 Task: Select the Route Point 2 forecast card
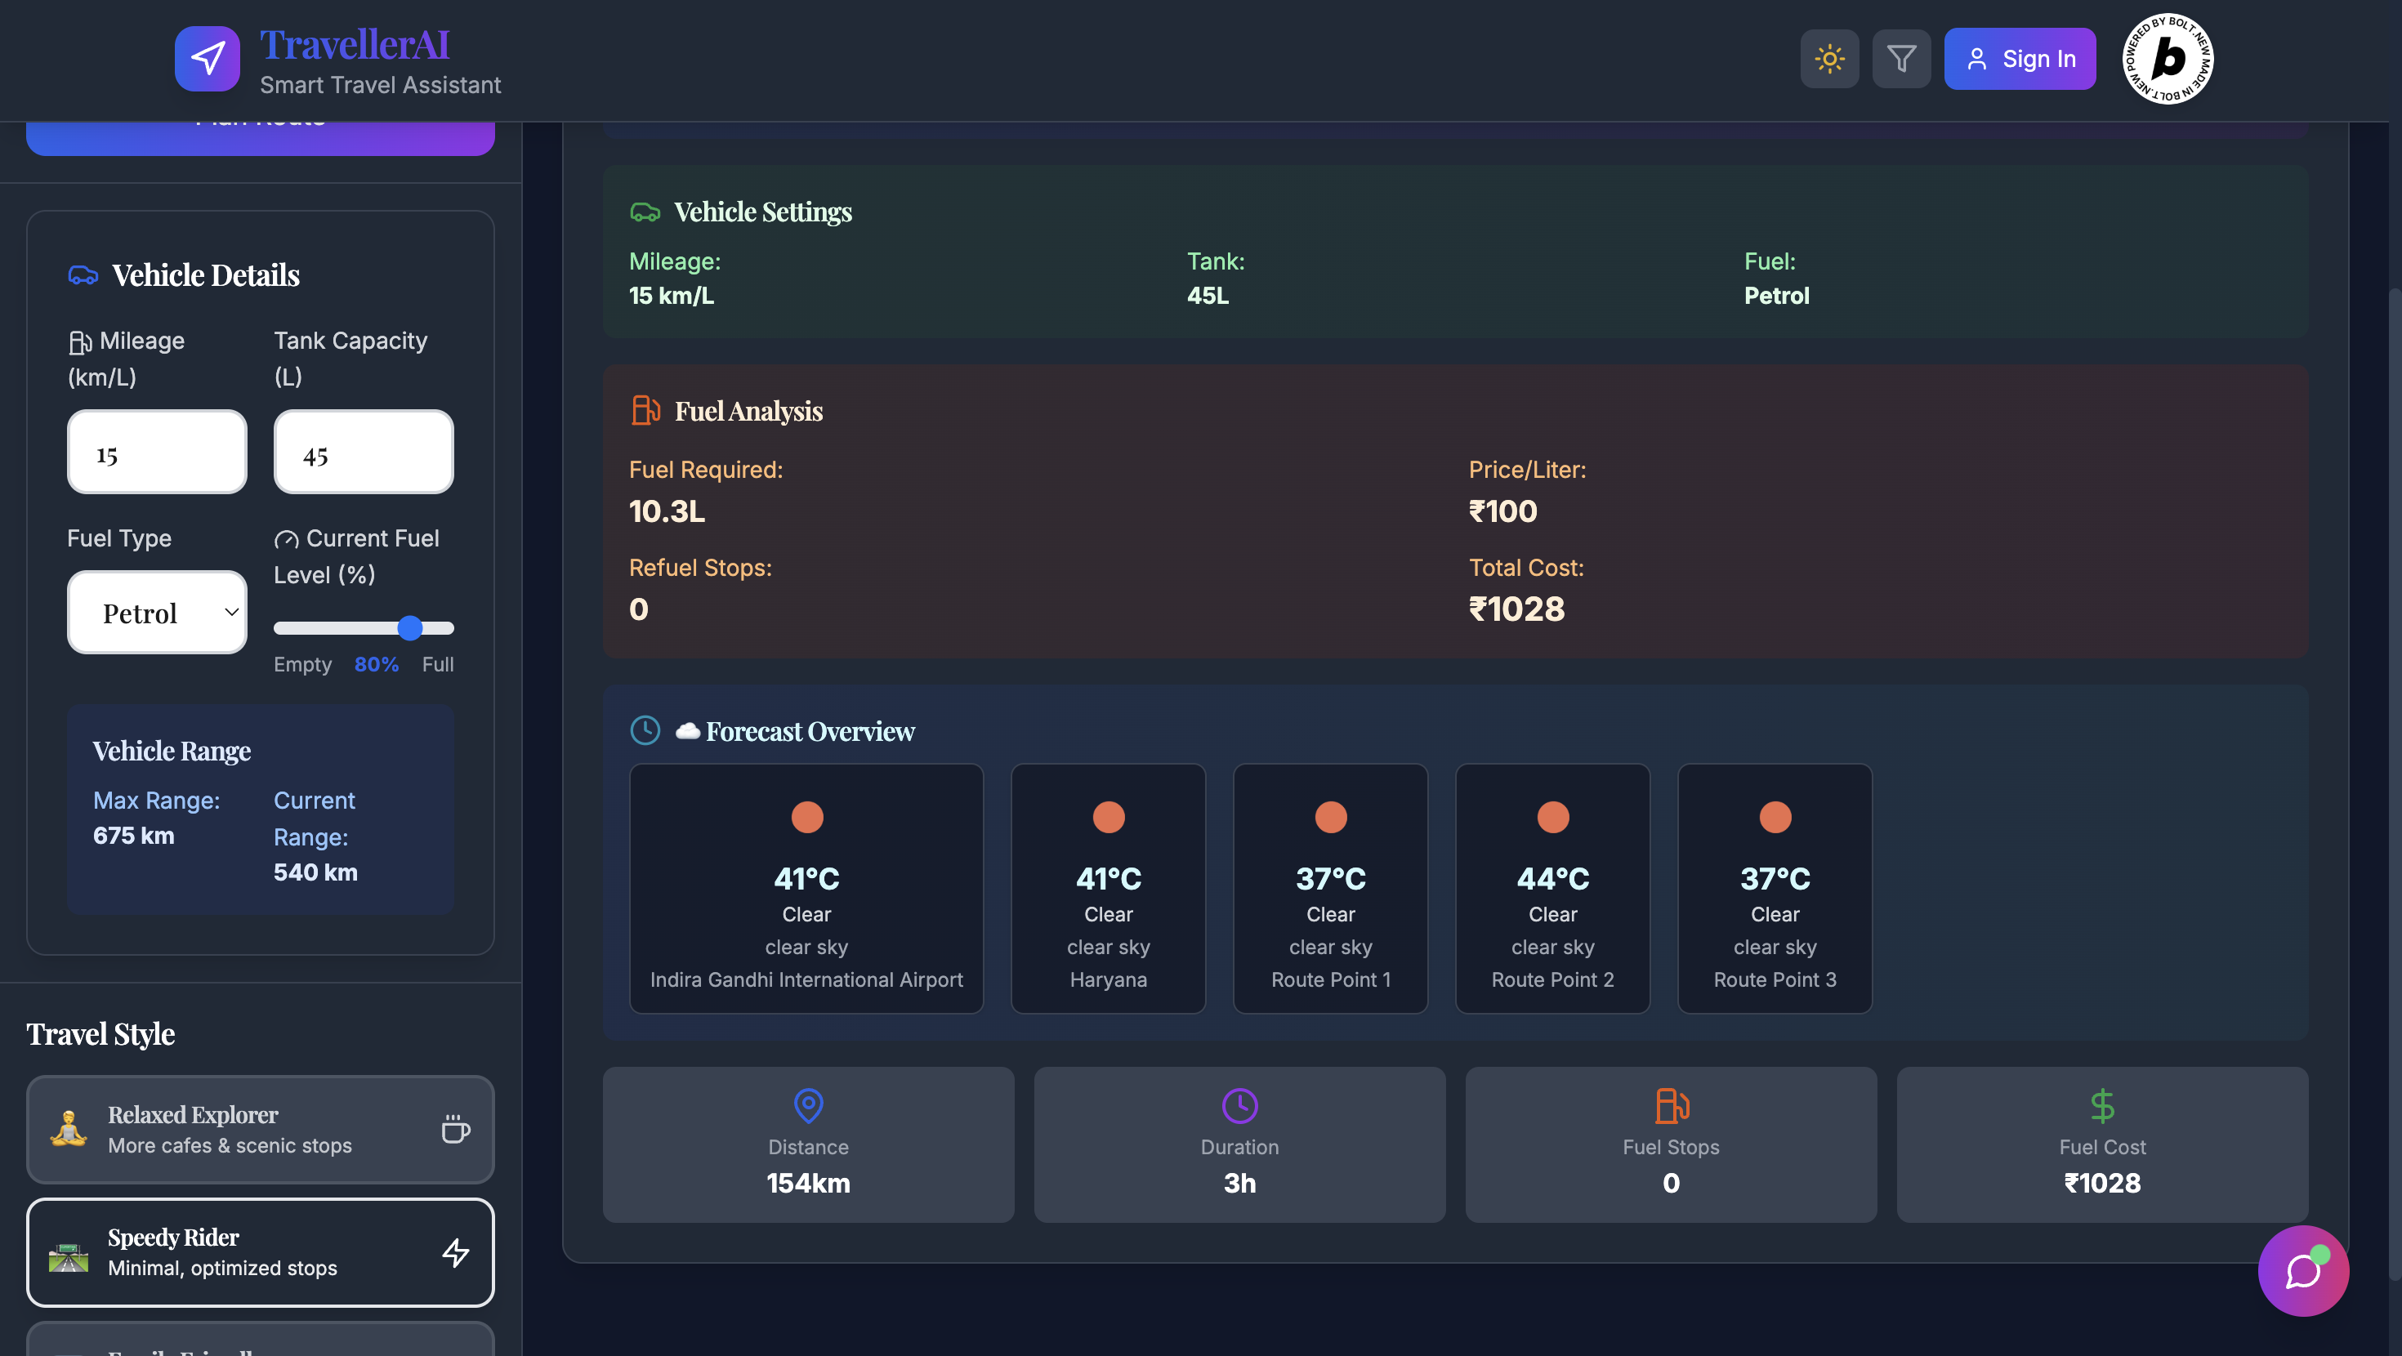point(1551,888)
